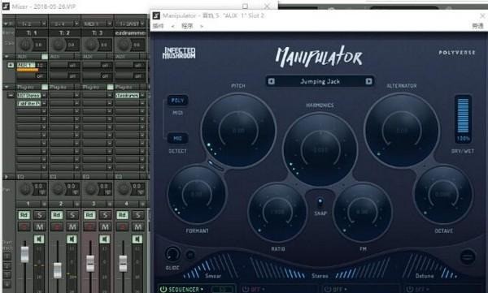The width and height of the screenshot is (488, 293).
Task: Collapse the AUX section in mixer
Action: (x=7, y=57)
